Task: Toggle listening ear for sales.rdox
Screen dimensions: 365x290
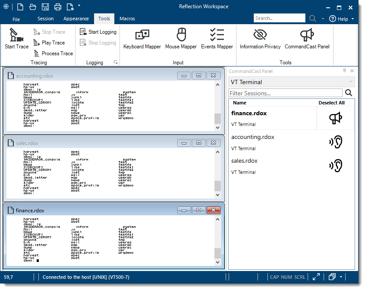Action: click(335, 166)
